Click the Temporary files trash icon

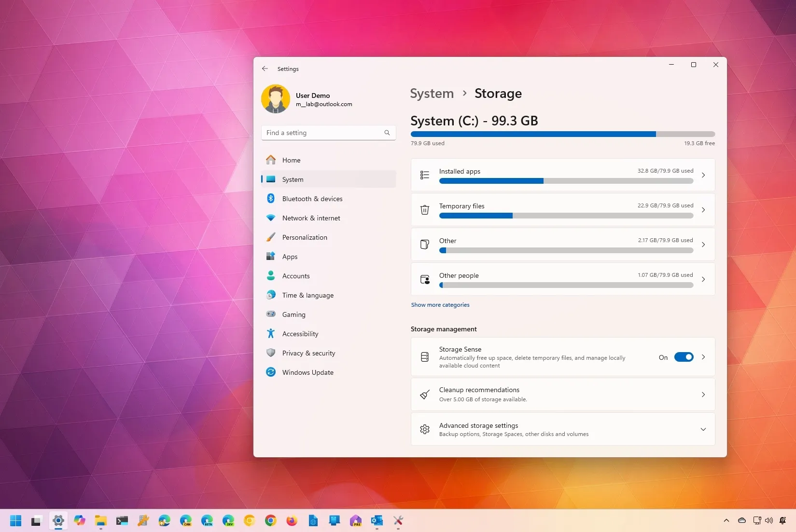pos(425,210)
